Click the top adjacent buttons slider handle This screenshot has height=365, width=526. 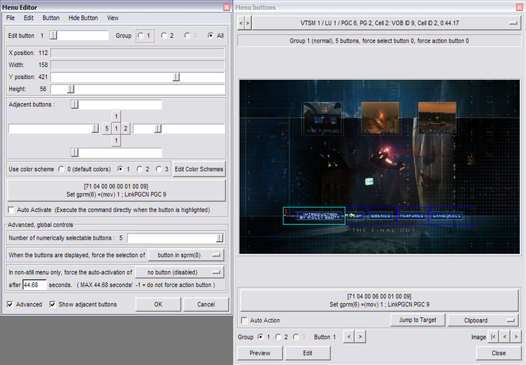coord(74,104)
